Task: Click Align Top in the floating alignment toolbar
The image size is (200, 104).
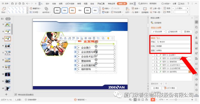Action: (73, 38)
